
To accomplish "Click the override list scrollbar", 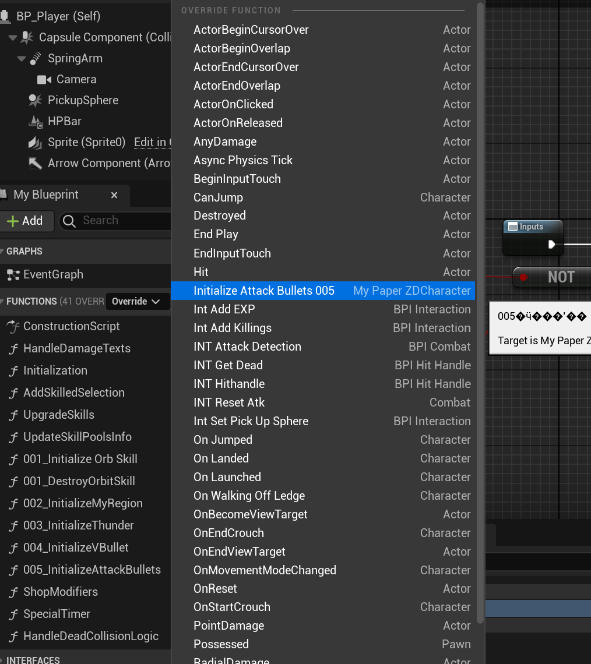I will (x=480, y=313).
